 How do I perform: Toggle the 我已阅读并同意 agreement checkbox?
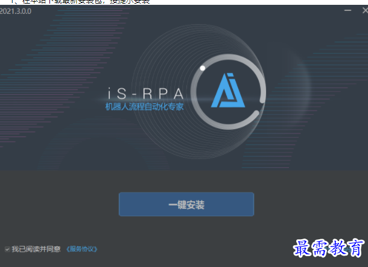(7, 249)
